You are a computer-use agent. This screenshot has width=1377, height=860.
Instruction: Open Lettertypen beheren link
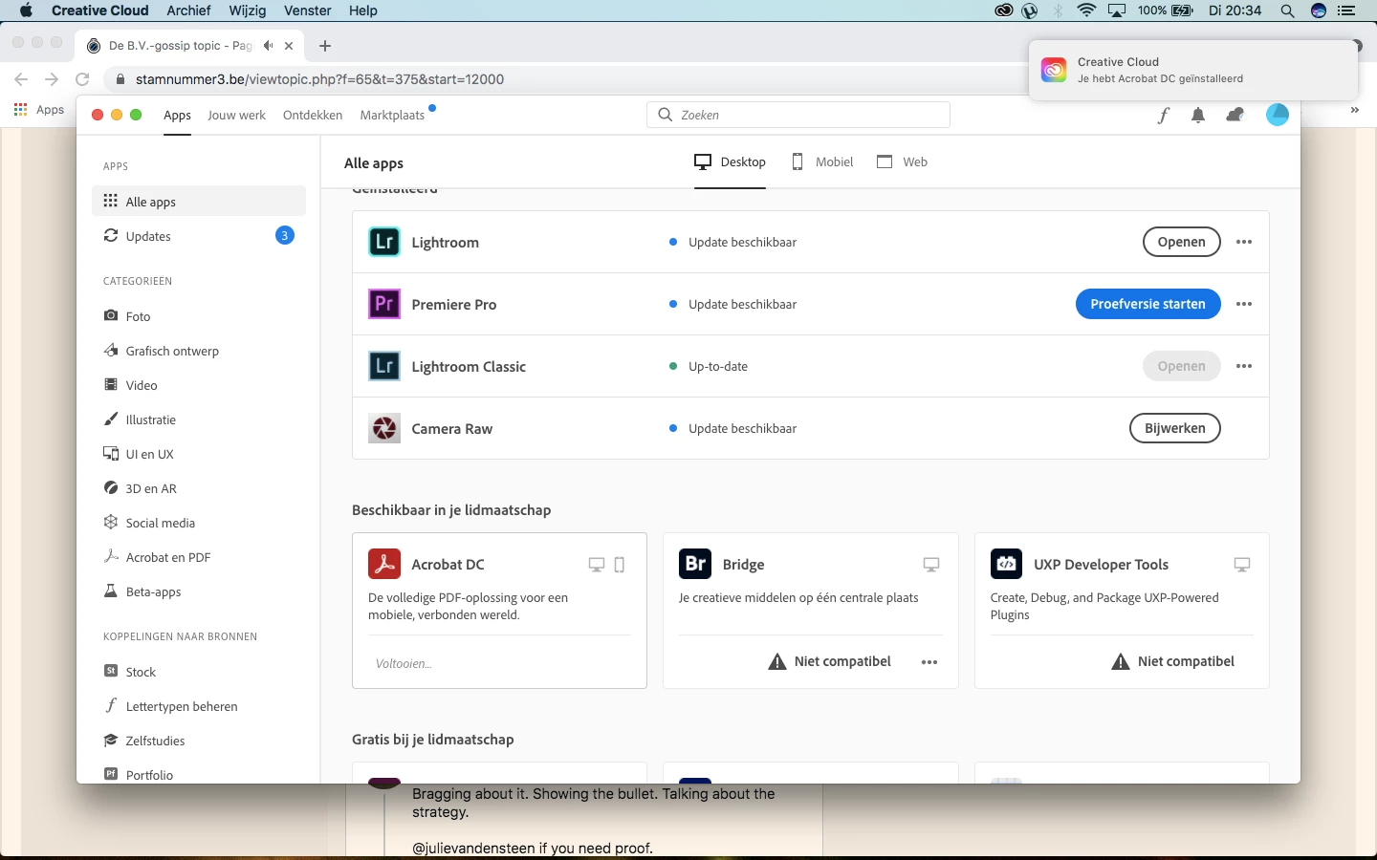[199, 706]
